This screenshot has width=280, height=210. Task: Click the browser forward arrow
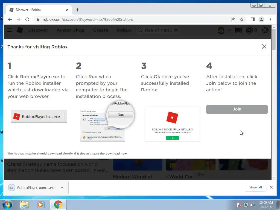click(x=19, y=19)
